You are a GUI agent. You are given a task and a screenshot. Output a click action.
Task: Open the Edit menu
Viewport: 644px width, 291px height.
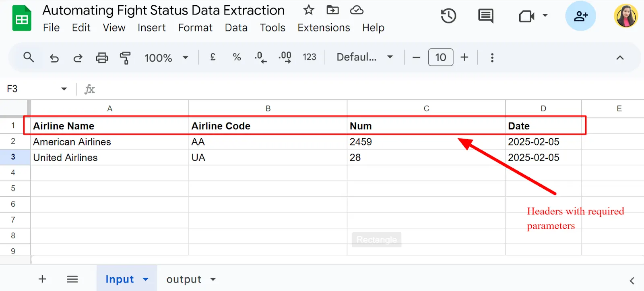click(x=81, y=27)
